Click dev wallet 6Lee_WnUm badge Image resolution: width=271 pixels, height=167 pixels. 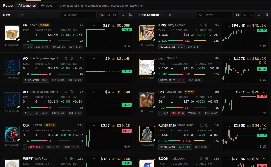click(x=36, y=80)
